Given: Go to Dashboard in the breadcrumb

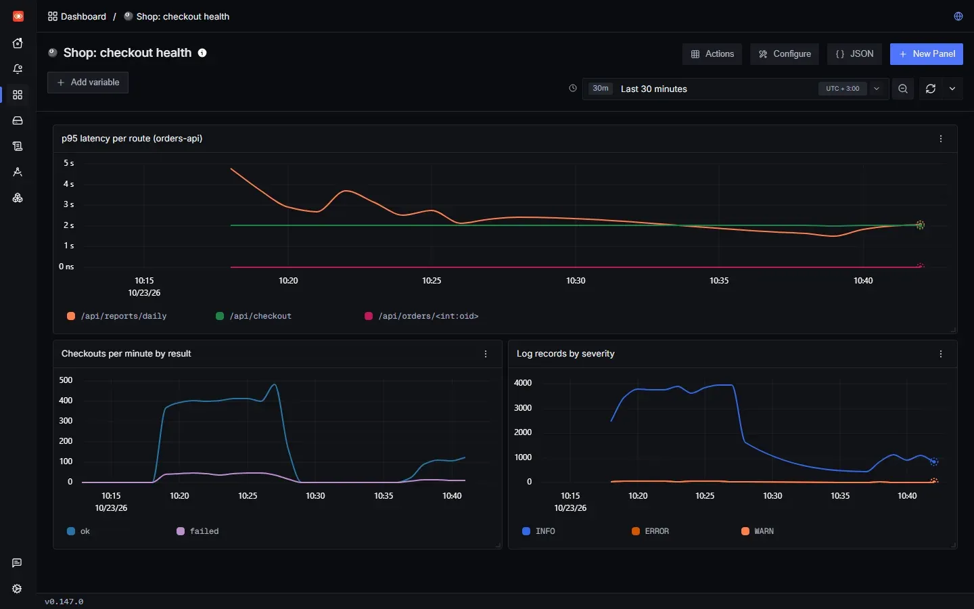Looking at the screenshot, I should tap(77, 16).
